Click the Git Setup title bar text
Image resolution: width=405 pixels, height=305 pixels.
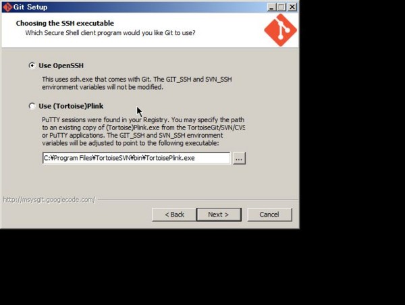pos(30,7)
